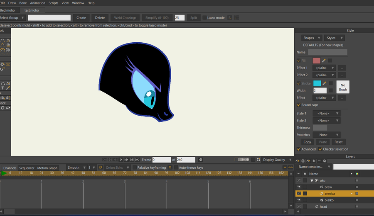Viewport: 374px width, 216px height.
Task: Open the Styles dropdown
Action: [x=335, y=38]
